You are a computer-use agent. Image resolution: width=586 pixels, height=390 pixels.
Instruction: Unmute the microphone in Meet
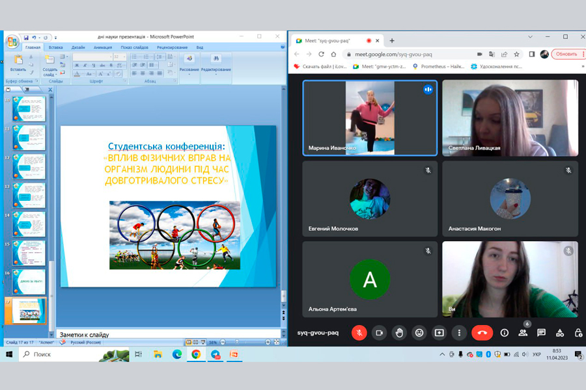click(x=359, y=333)
